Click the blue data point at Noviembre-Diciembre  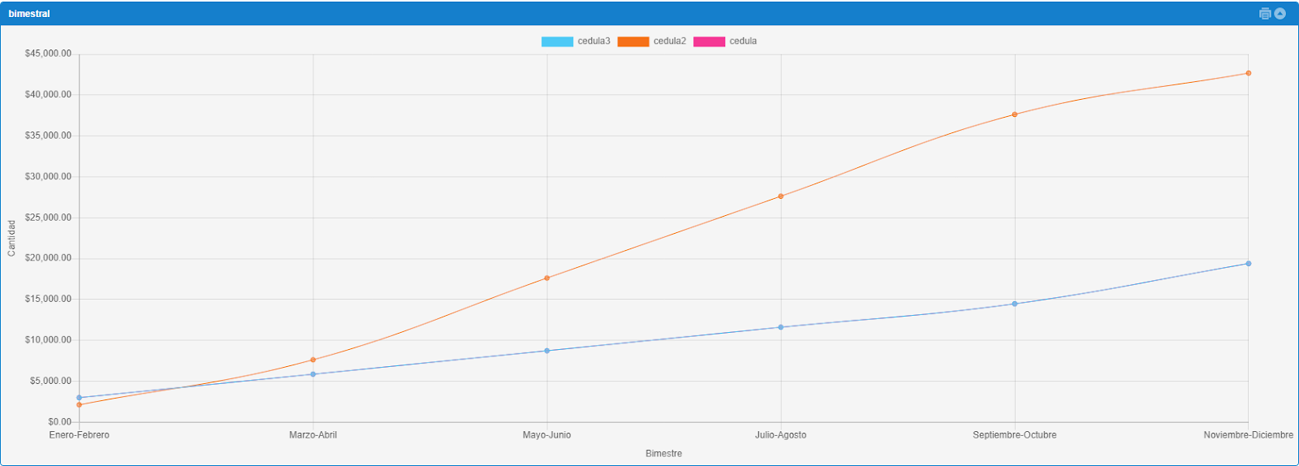coord(1249,263)
